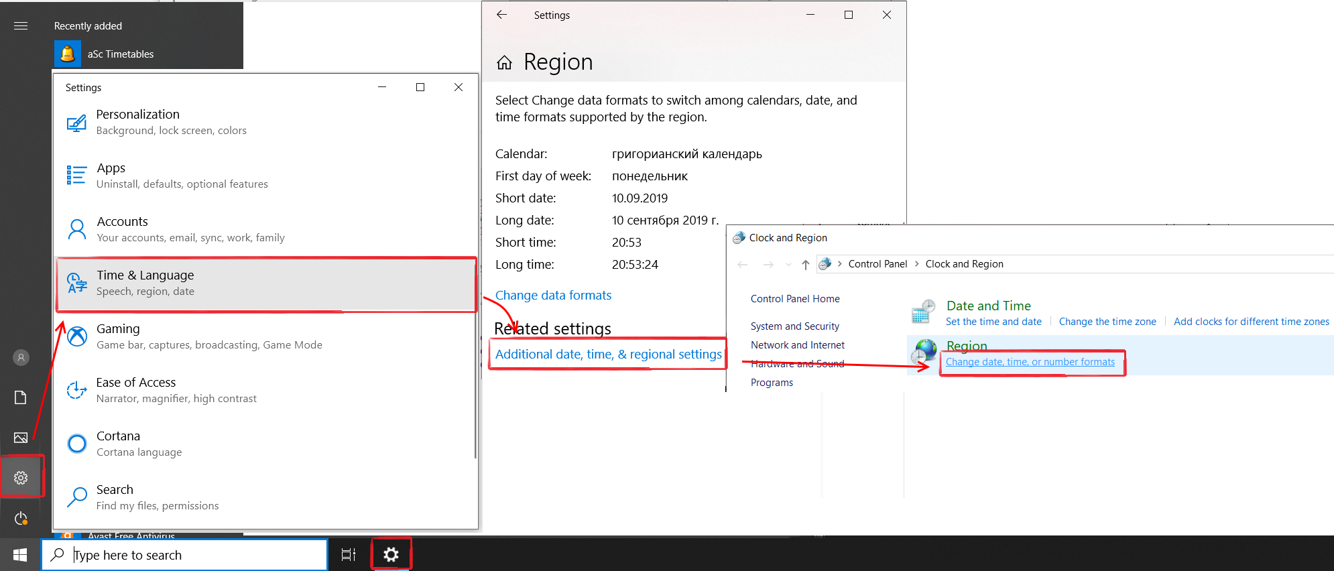
Task: Click the Start menu Settings gear
Action: point(21,478)
